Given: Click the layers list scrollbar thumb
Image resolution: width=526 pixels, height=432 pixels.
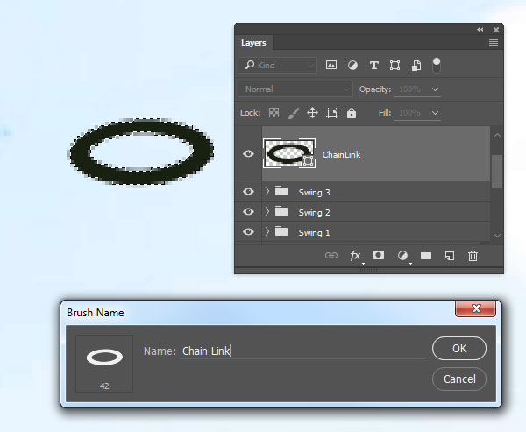Looking at the screenshot, I should 497,172.
